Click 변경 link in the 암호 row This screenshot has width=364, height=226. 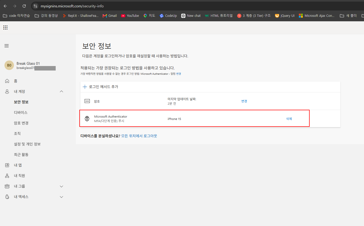244,101
